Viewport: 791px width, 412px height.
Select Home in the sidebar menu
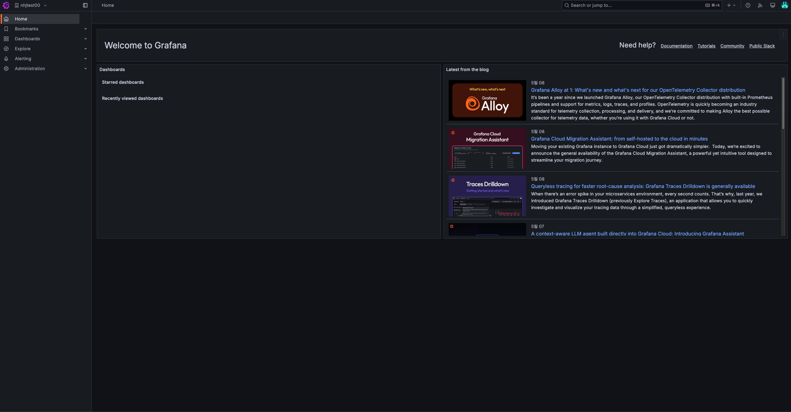(x=21, y=19)
